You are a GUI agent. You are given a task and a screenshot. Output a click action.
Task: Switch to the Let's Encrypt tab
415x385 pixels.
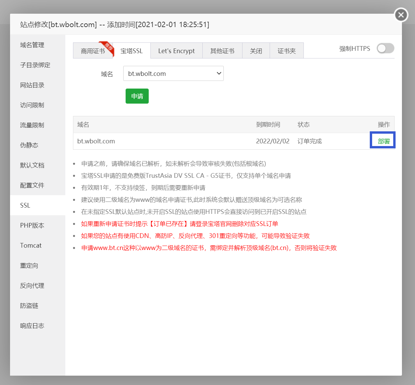click(x=176, y=50)
